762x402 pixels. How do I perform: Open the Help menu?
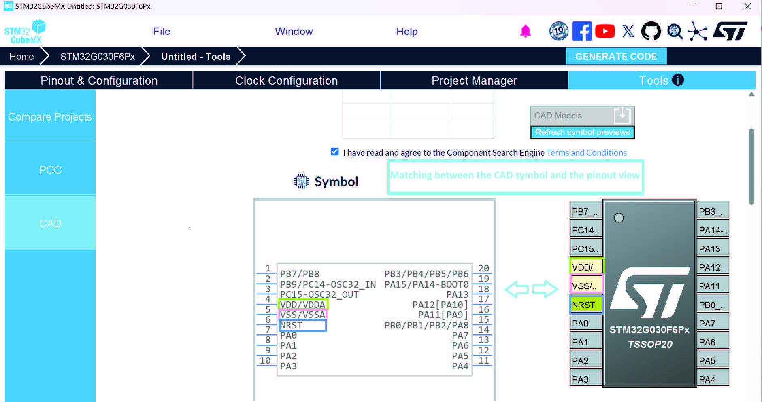pyautogui.click(x=407, y=31)
